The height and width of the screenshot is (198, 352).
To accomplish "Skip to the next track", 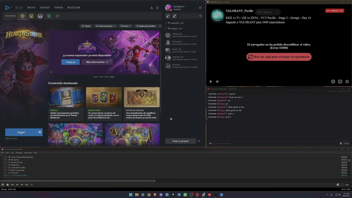I will [27, 185].
